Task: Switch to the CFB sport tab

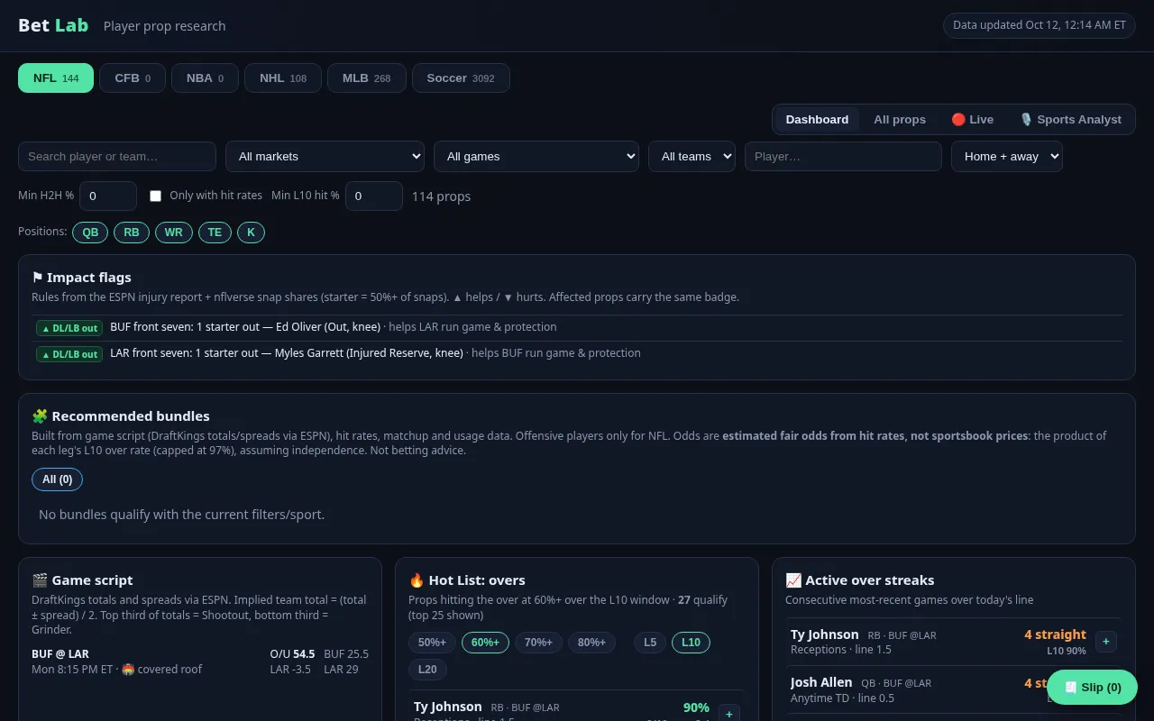Action: pyautogui.click(x=133, y=78)
